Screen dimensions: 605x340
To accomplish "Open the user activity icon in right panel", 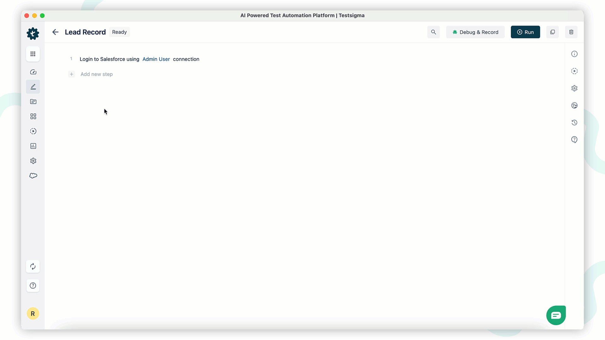I will pyautogui.click(x=574, y=105).
